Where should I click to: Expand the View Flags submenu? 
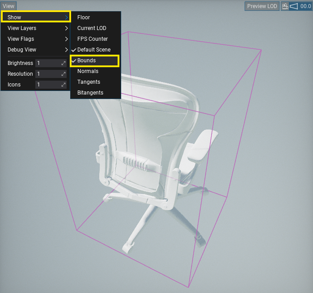click(36, 39)
